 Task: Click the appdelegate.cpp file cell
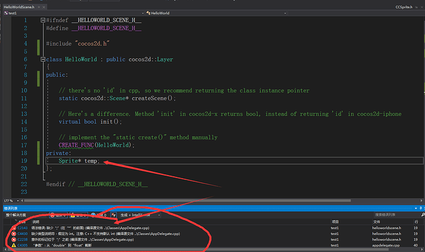click(386, 245)
